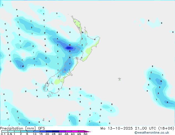This screenshot has width=175, height=135.
Task: Click the '25' legend scale label
Action: click(x=54, y=134)
